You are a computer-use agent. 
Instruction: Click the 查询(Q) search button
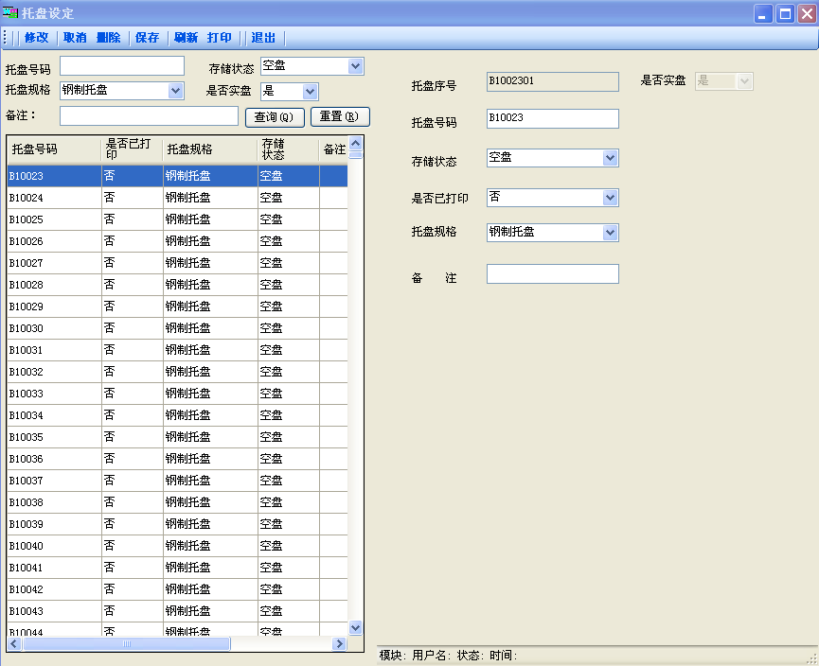(275, 117)
